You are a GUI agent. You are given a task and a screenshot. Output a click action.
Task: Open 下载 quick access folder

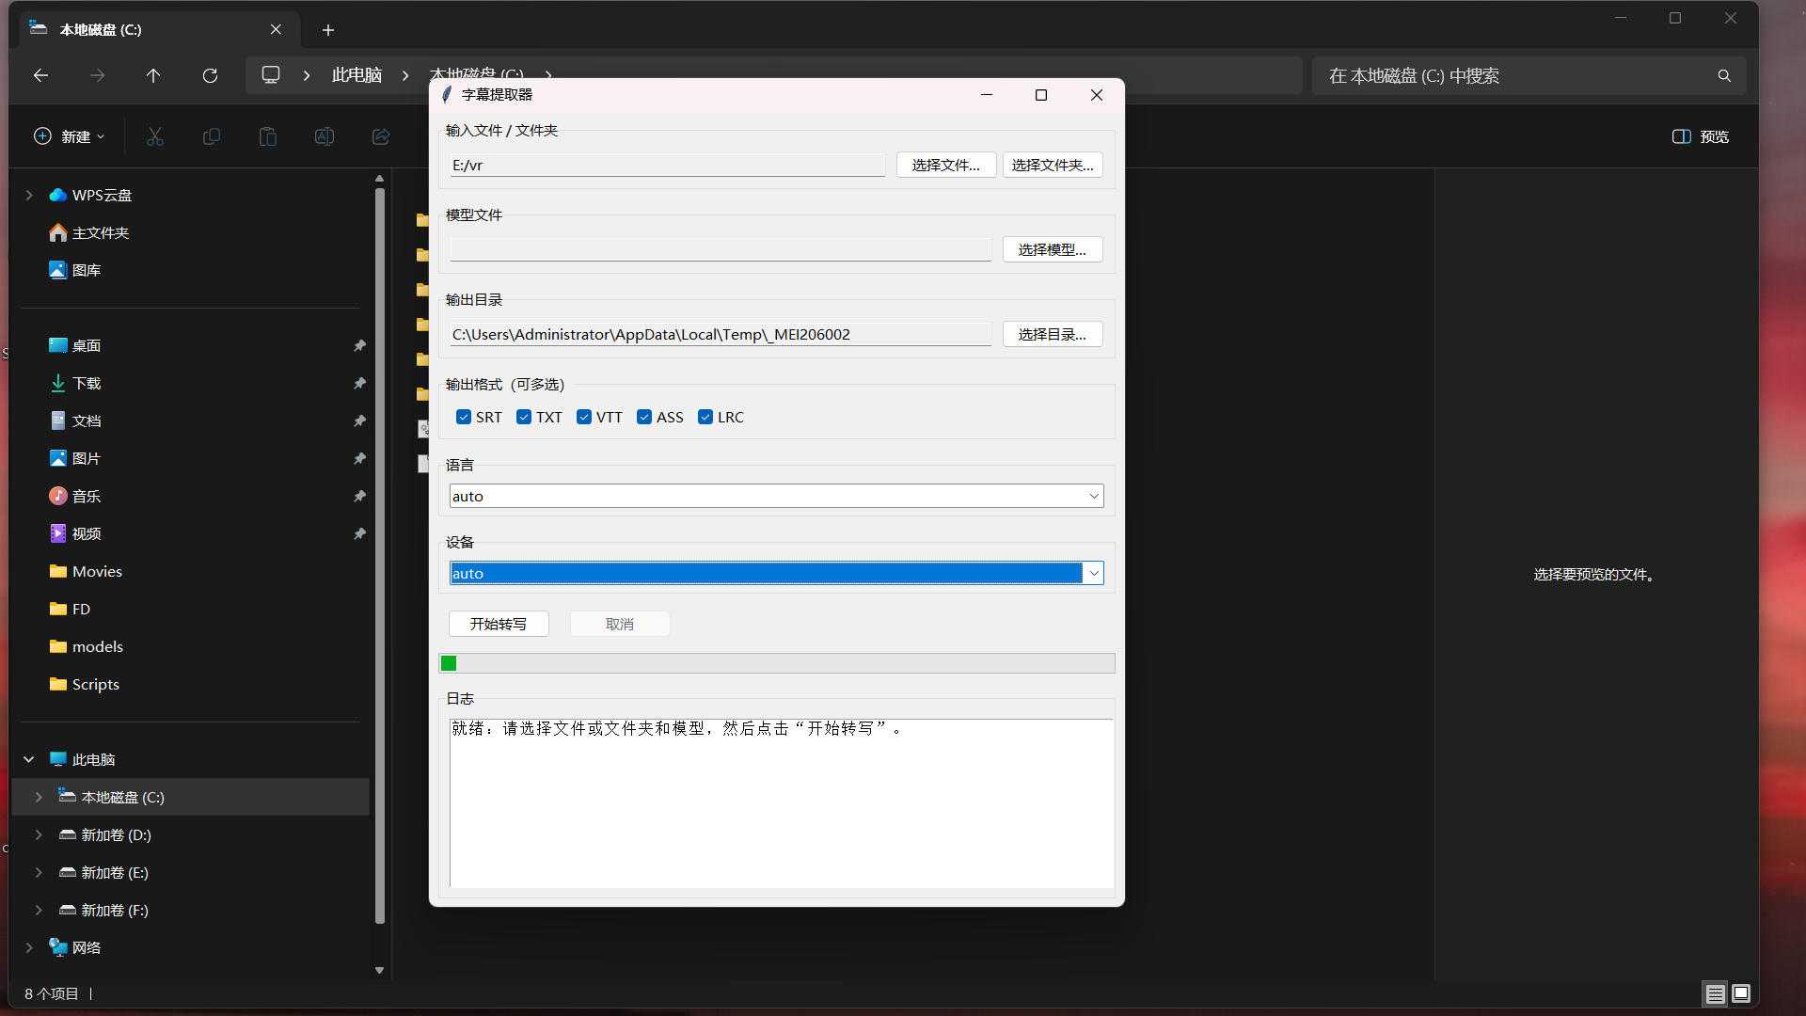tap(86, 383)
